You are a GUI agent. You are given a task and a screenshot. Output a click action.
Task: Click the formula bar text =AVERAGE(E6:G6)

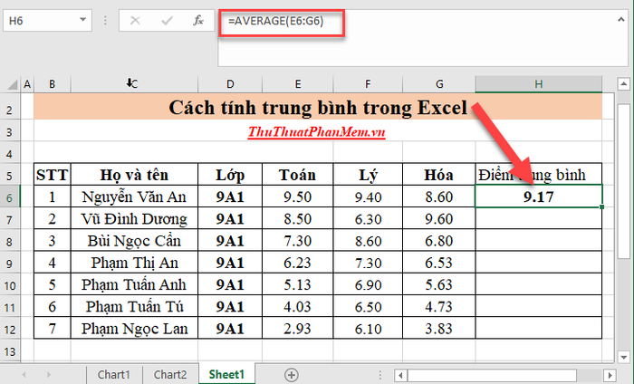point(276,21)
